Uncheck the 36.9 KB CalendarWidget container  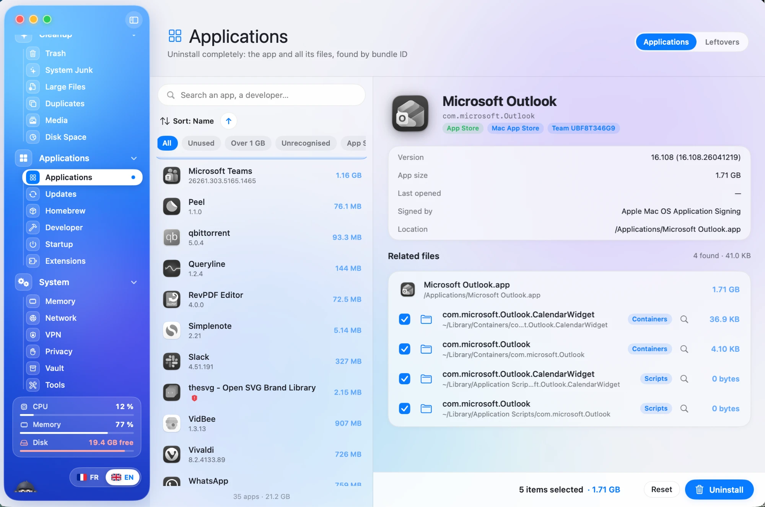click(405, 319)
